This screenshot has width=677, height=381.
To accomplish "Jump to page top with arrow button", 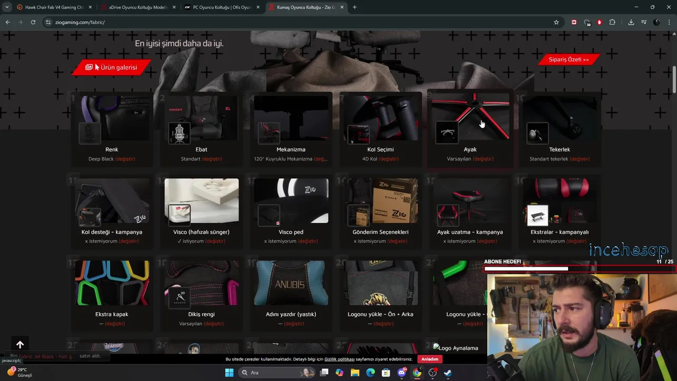I will pyautogui.click(x=20, y=344).
